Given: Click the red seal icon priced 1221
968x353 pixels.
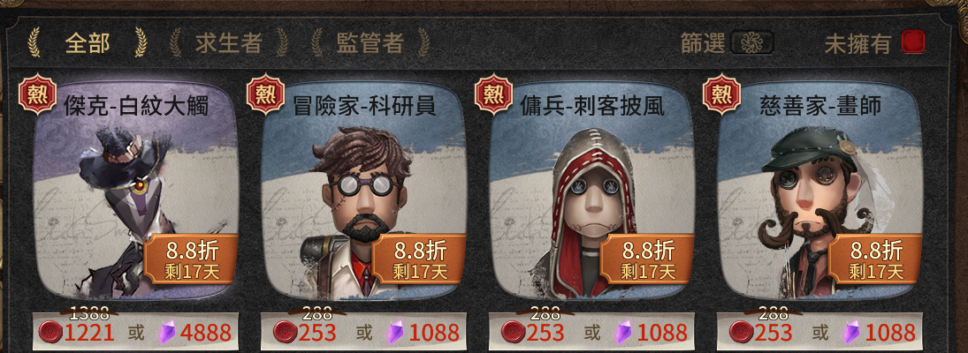Looking at the screenshot, I should (50, 332).
